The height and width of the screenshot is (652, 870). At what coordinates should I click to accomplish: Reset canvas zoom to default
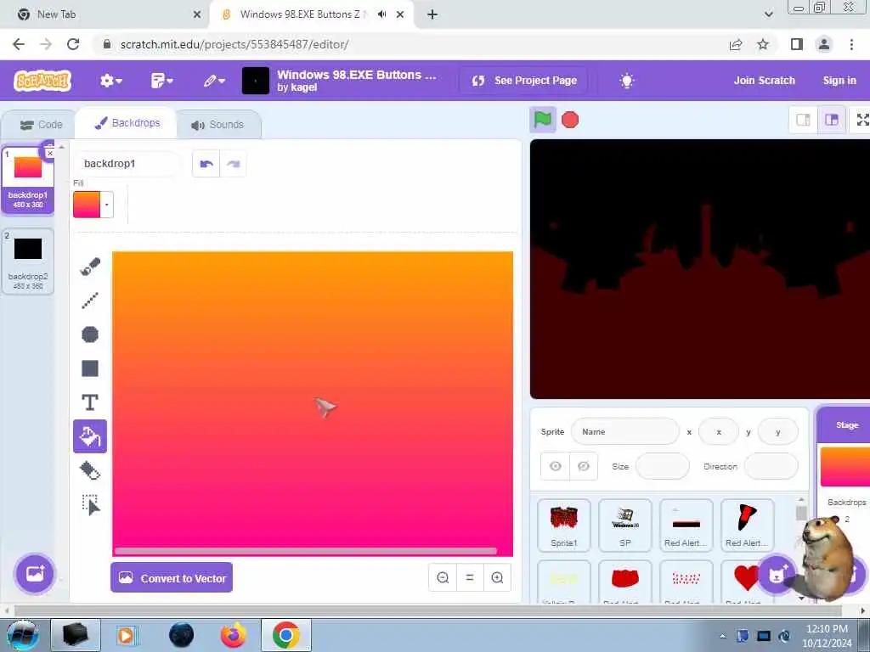[x=470, y=577]
